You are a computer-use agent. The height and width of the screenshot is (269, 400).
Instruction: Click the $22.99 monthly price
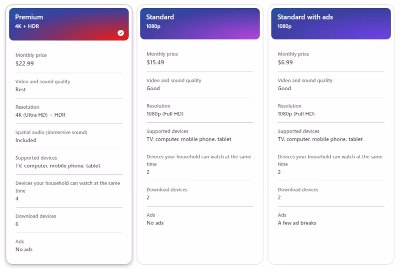pyautogui.click(x=25, y=64)
